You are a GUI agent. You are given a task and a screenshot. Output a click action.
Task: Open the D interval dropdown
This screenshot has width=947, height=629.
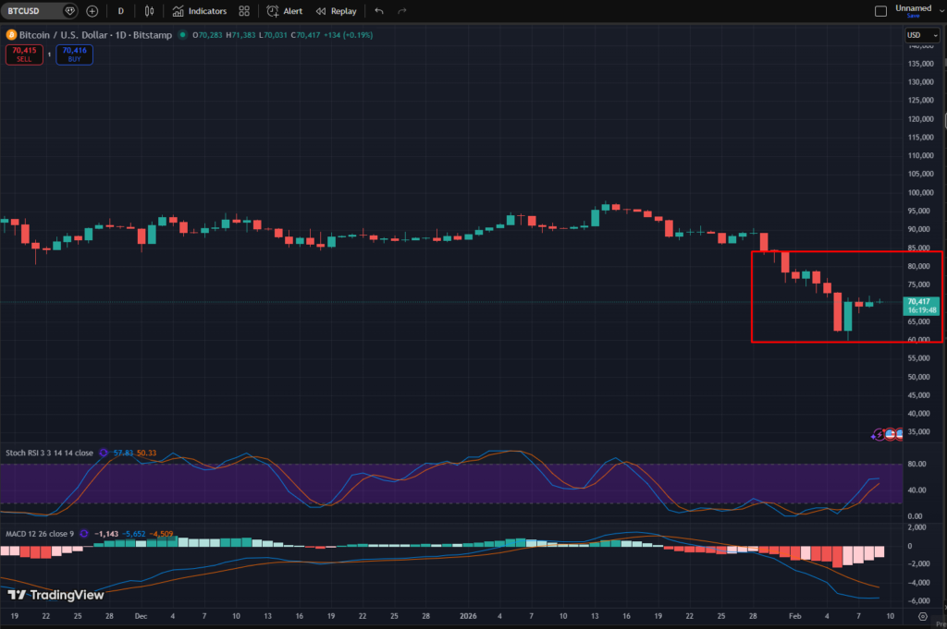[x=120, y=10]
